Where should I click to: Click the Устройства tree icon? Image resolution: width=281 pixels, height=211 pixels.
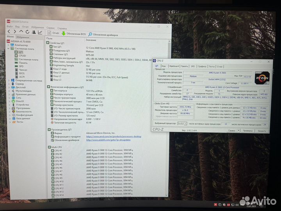click(13, 105)
